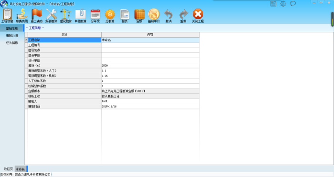Edit the 未命名 project name value cell

[x=150, y=40]
